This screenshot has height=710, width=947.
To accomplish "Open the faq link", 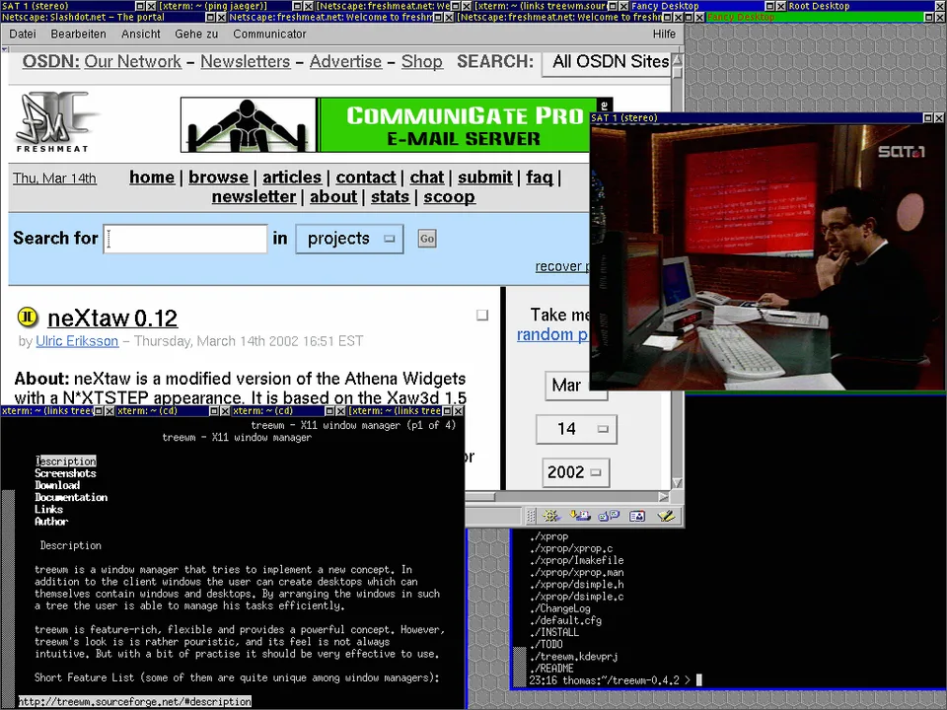I will pyautogui.click(x=540, y=177).
